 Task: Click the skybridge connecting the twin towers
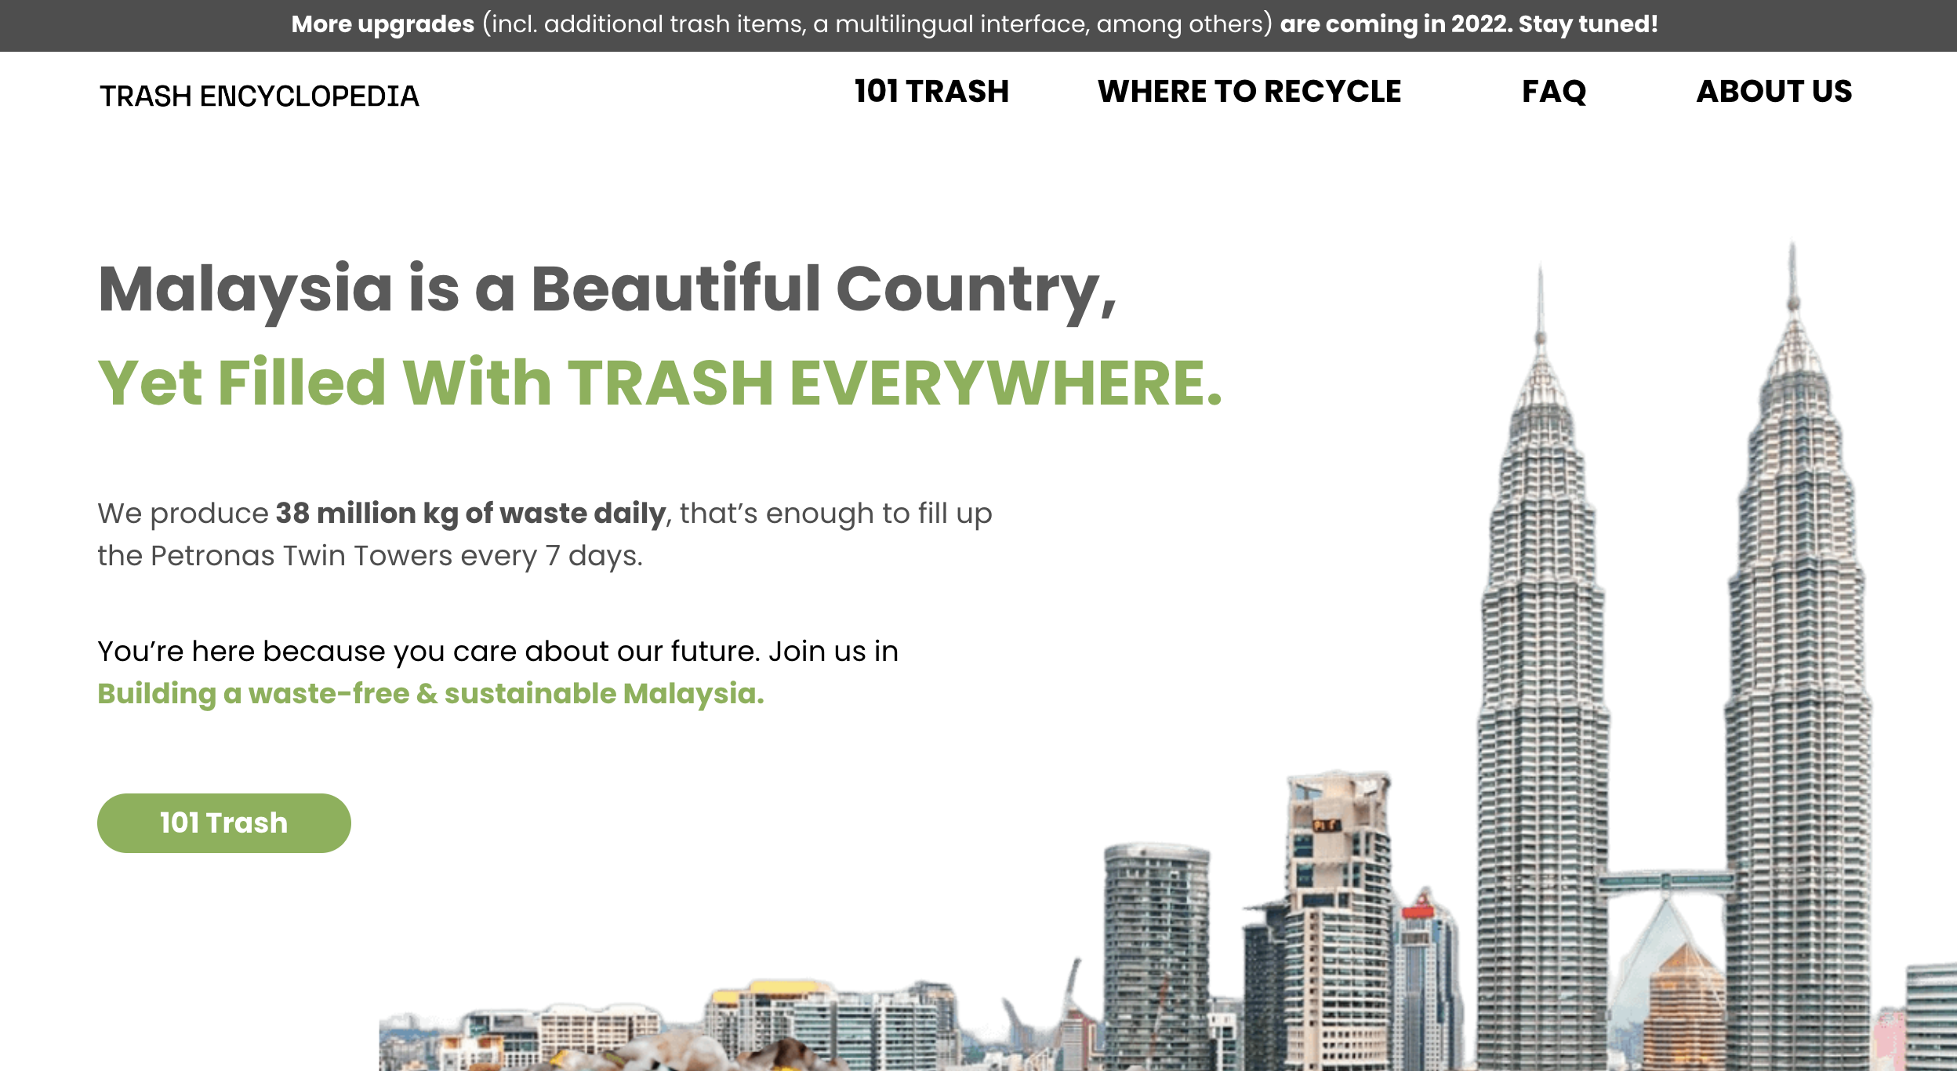pyautogui.click(x=1666, y=884)
